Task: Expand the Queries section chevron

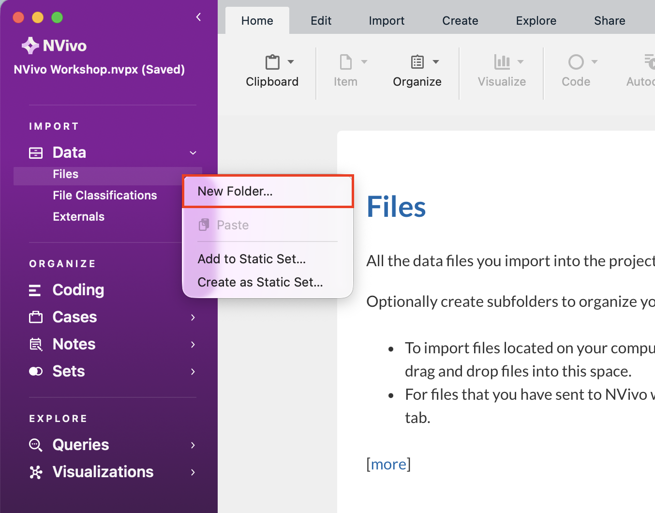Action: 193,445
